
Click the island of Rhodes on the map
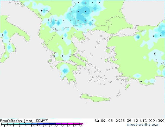click(x=128, y=86)
